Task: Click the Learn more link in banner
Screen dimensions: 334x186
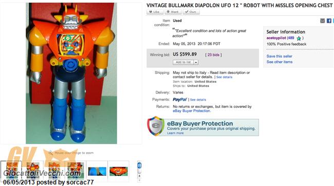Action: point(175,133)
